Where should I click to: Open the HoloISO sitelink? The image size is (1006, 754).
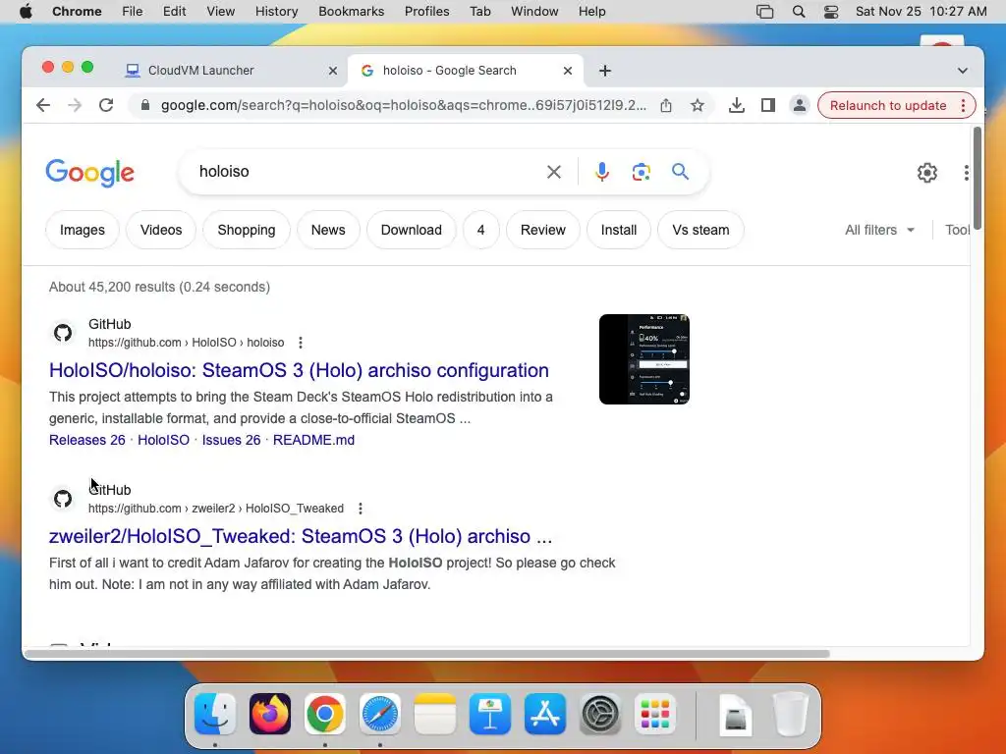164,440
